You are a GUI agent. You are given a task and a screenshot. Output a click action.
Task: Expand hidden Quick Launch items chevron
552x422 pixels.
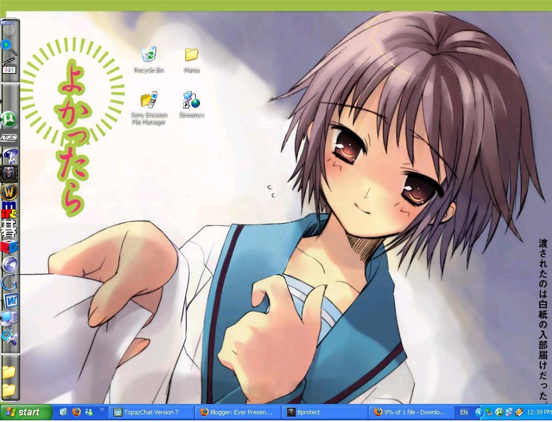pos(102,409)
